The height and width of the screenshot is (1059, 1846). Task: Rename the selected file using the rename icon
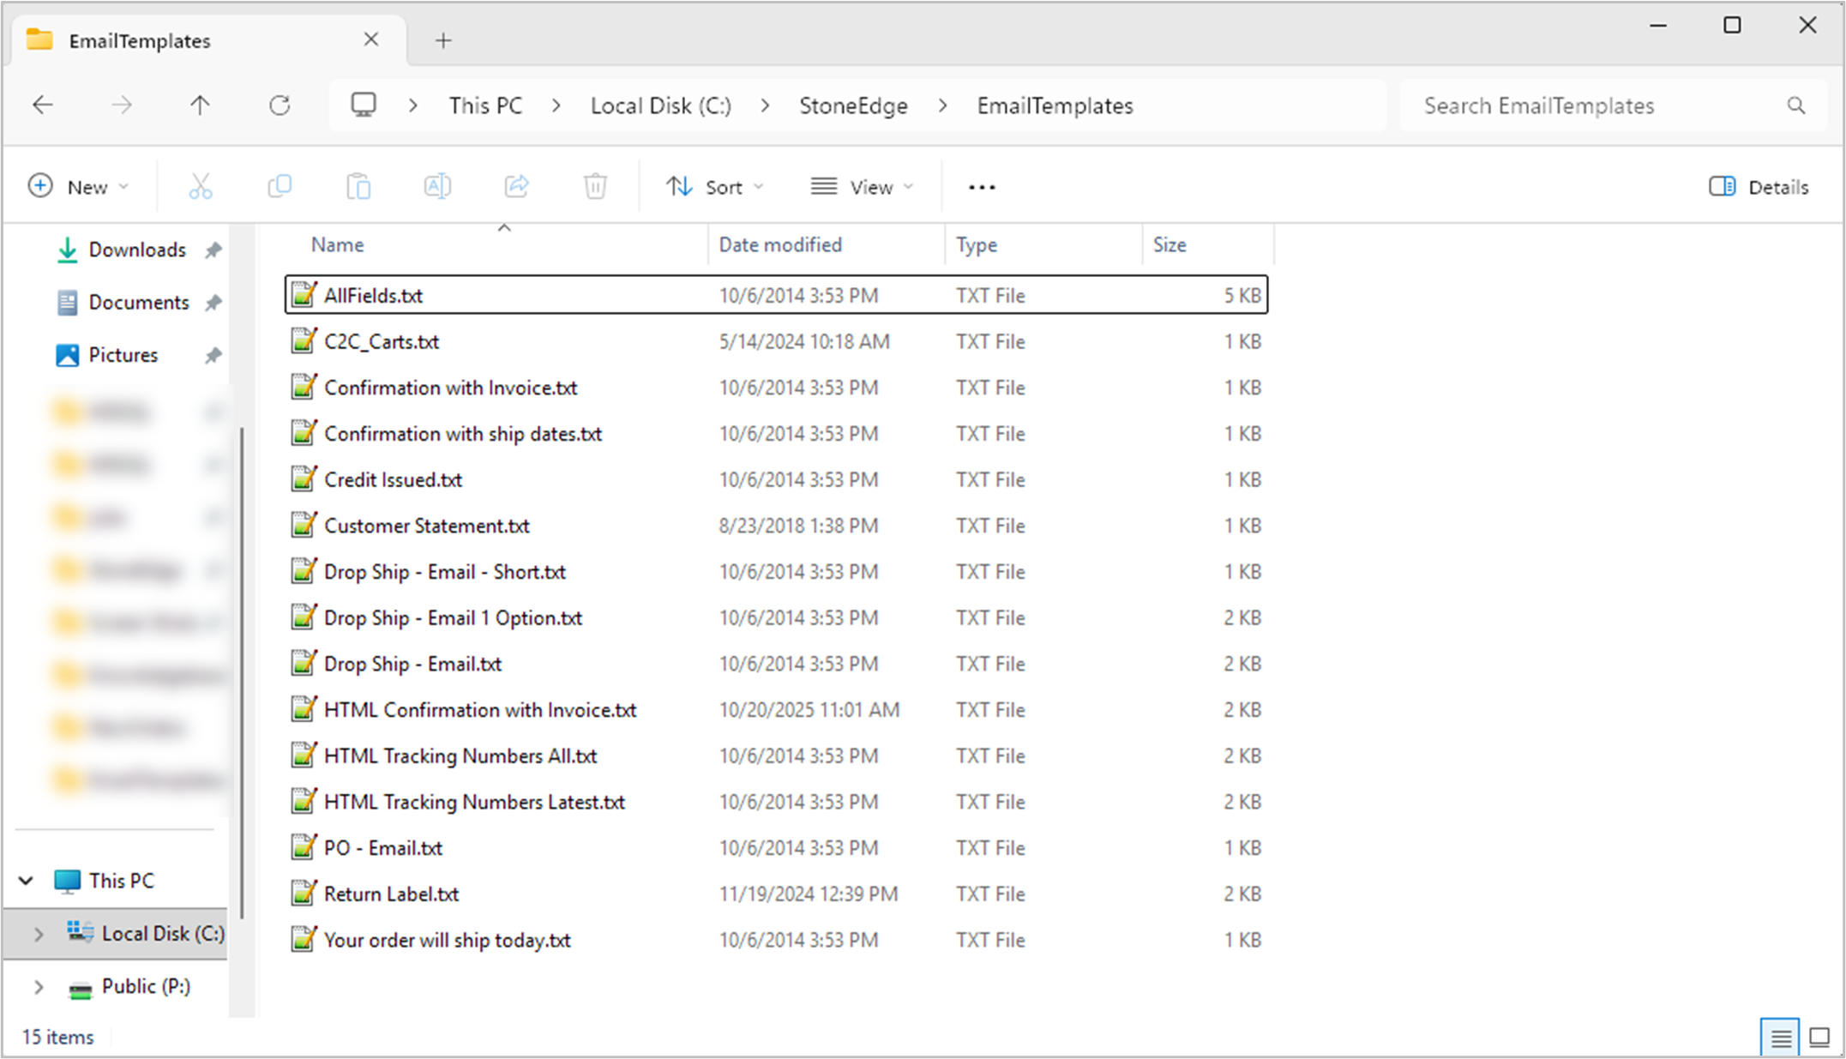[x=437, y=186]
